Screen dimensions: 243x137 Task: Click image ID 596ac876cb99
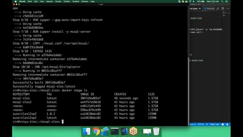click(x=90, y=110)
